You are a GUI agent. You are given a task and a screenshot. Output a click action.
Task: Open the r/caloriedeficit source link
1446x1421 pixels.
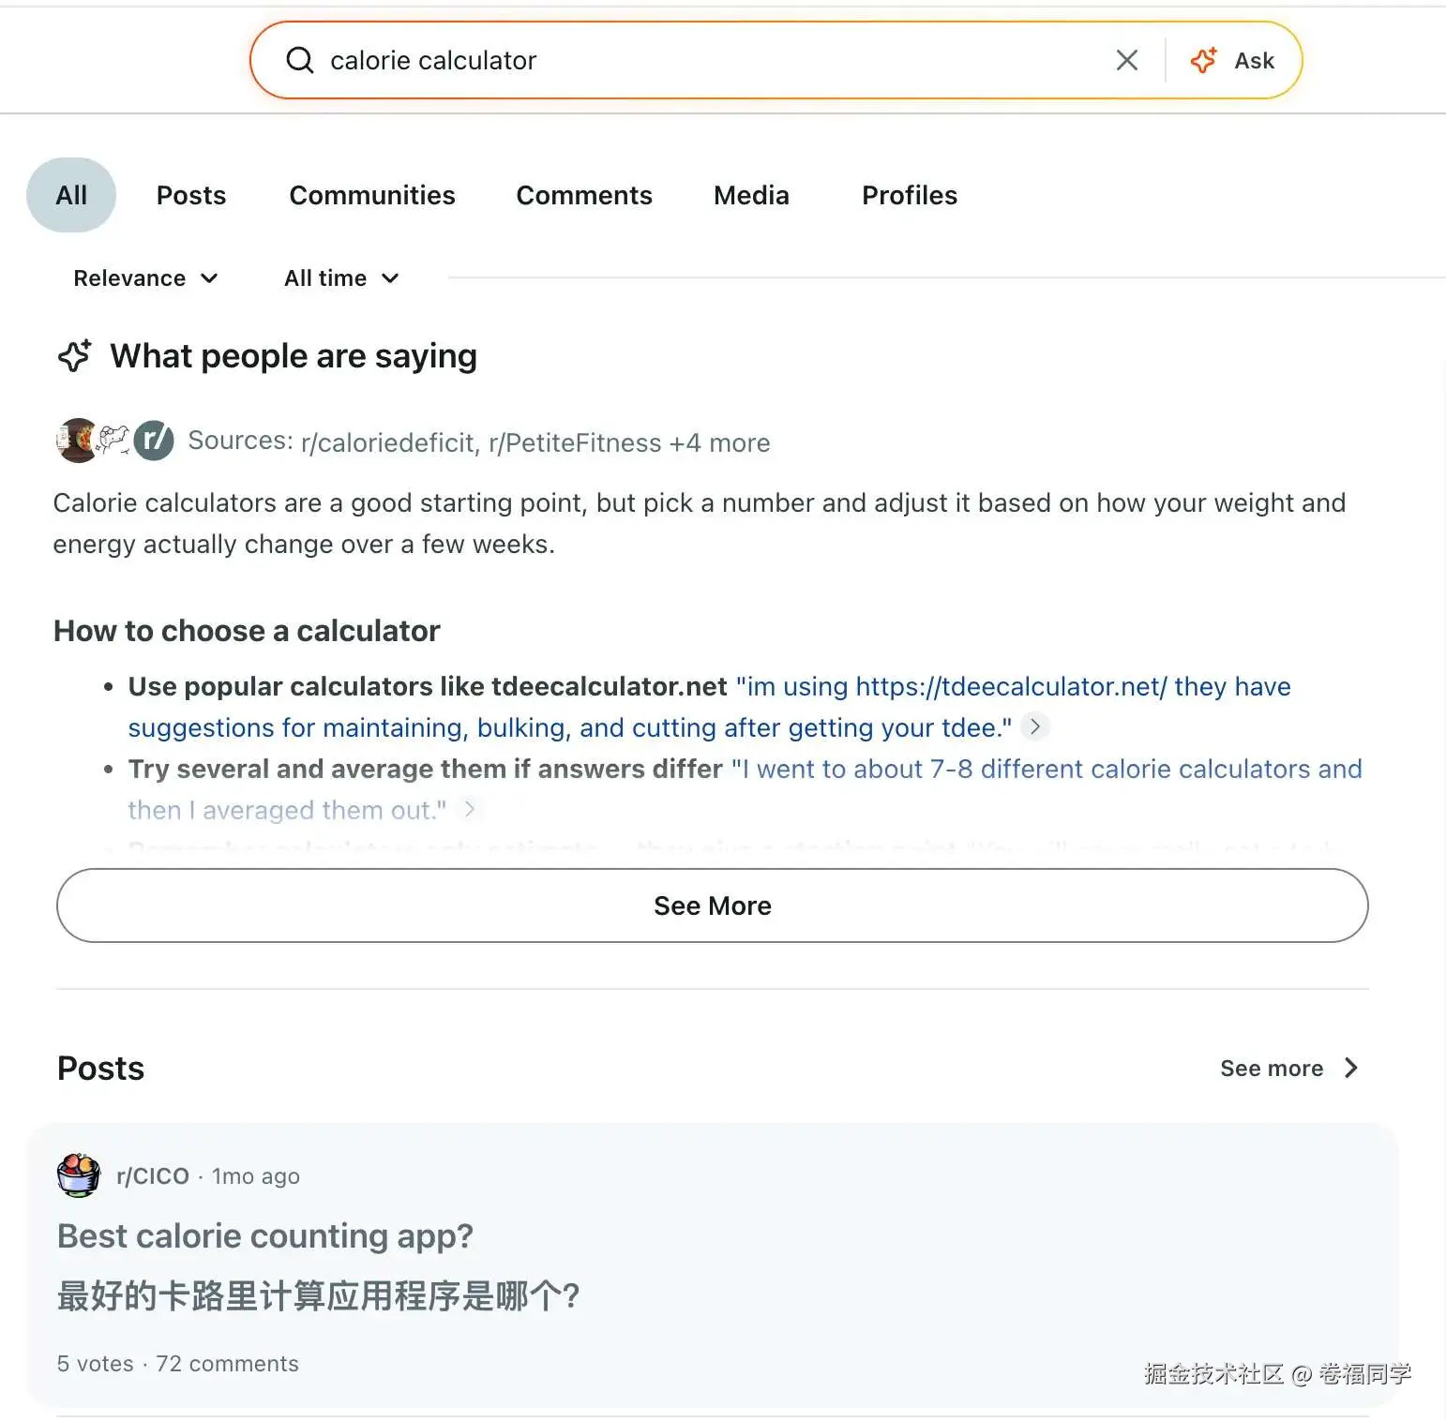(389, 442)
